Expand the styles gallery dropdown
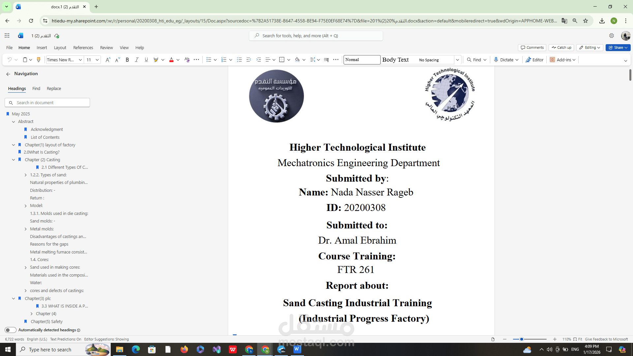This screenshot has height=356, width=633. point(457,60)
